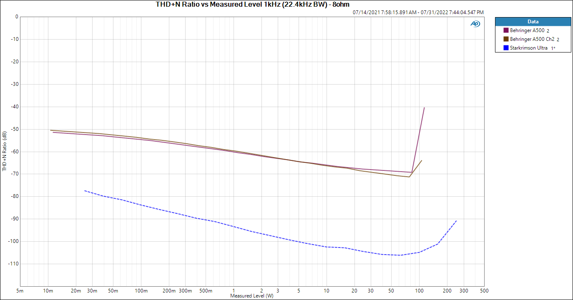Viewport: 573px width, 300px height.
Task: Click the -50 tick on the Y axis
Action: 15,129
